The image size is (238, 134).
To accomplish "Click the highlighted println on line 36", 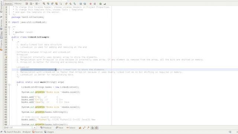I will pyautogui.click(x=40, y=92).
